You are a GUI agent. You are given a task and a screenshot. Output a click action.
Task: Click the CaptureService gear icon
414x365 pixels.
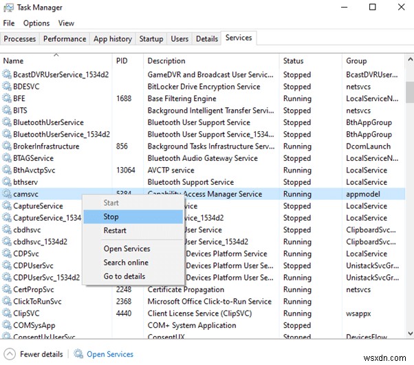pos(7,206)
